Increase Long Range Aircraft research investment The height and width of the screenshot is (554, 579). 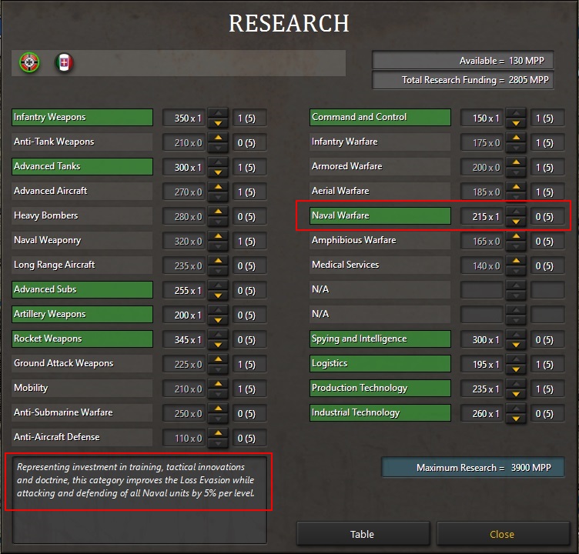[x=218, y=261]
